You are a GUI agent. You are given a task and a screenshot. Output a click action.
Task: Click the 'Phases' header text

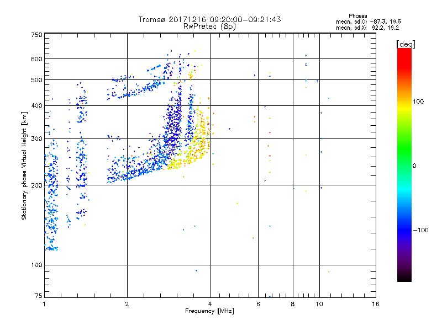[357, 16]
